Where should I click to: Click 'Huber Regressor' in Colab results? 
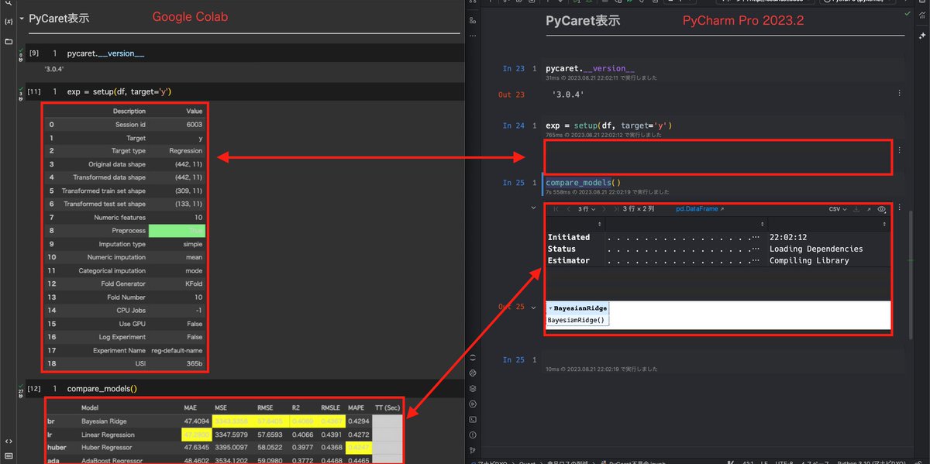click(108, 447)
